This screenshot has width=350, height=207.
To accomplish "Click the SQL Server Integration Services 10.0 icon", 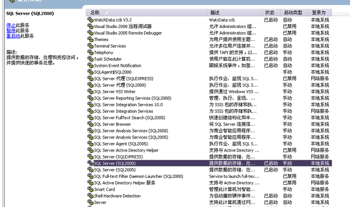I will click(90, 105).
